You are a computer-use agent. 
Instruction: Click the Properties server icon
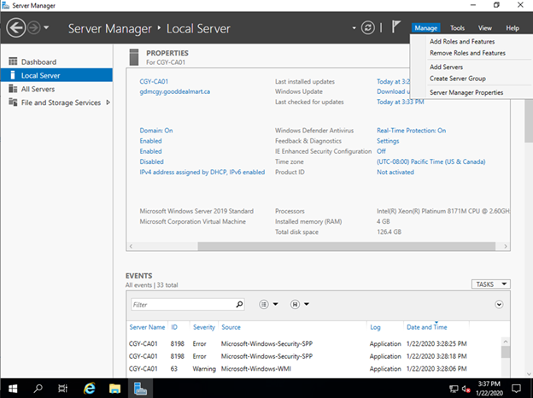pos(134,57)
